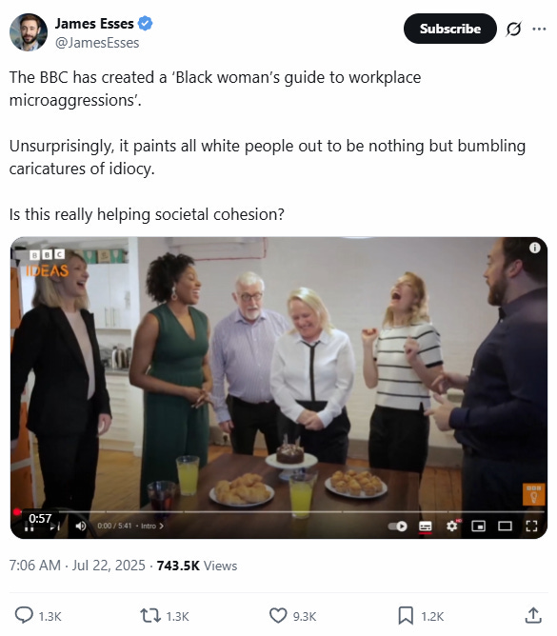The image size is (557, 636).
Task: Toggle the autoplay switch in video
Action: click(398, 527)
